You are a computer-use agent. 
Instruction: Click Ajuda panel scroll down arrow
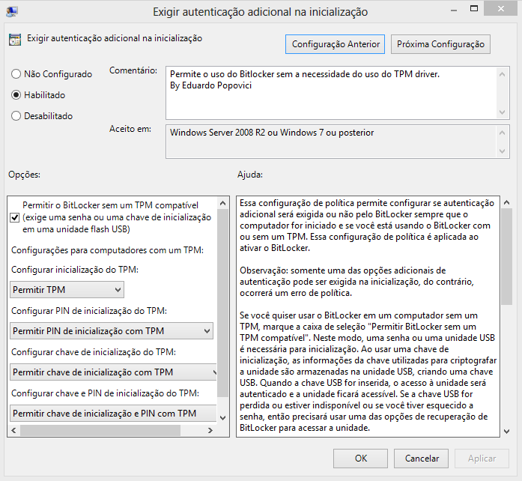click(507, 432)
